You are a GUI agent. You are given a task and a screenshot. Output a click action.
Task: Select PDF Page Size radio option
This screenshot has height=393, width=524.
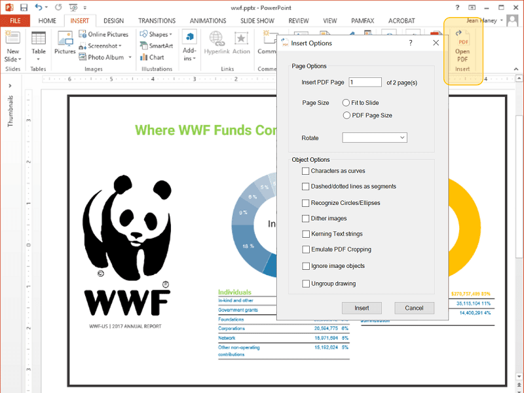(x=346, y=115)
